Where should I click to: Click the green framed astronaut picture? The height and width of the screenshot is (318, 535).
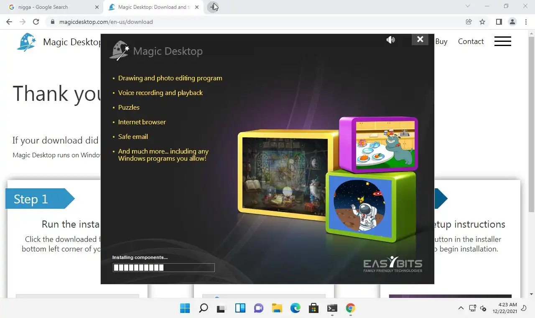[370, 206]
